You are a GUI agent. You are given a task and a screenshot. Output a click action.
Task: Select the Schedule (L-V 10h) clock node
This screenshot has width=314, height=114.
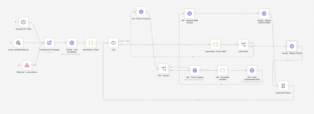pyautogui.click(x=23, y=22)
